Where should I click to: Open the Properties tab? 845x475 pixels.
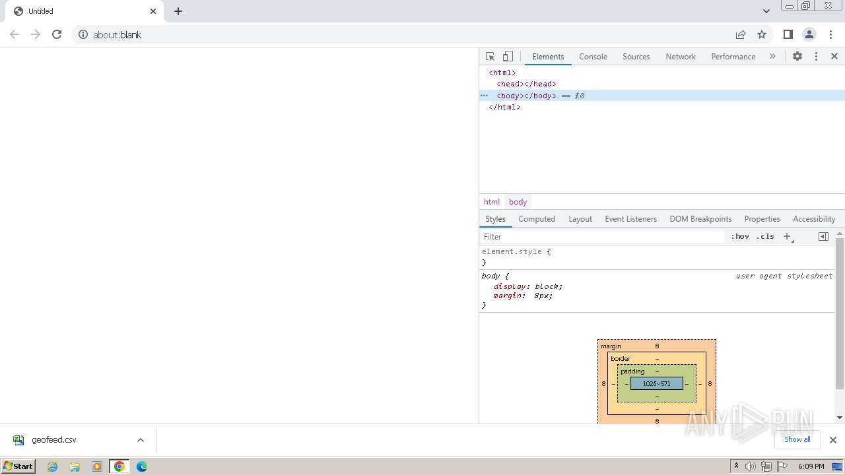(x=762, y=219)
